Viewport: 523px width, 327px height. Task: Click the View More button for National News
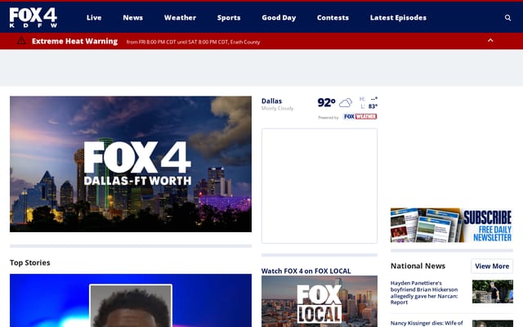[492, 267]
